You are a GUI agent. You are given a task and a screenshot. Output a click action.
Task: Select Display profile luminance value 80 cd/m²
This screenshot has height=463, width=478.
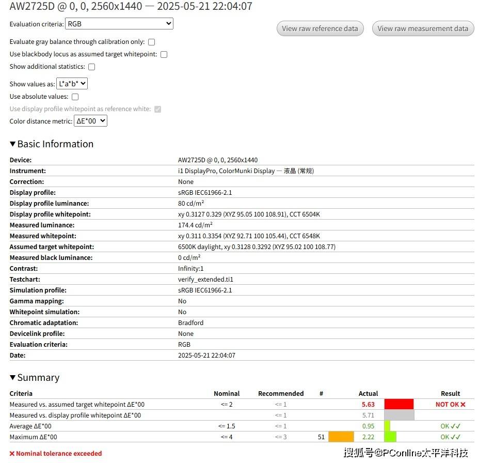pyautogui.click(x=191, y=203)
